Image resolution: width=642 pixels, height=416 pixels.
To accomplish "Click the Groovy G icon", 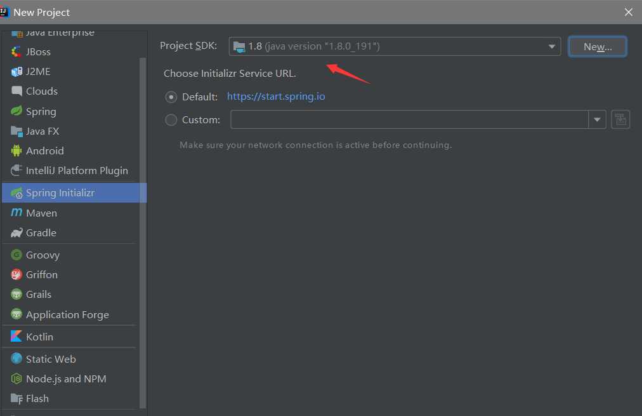I will (16, 255).
